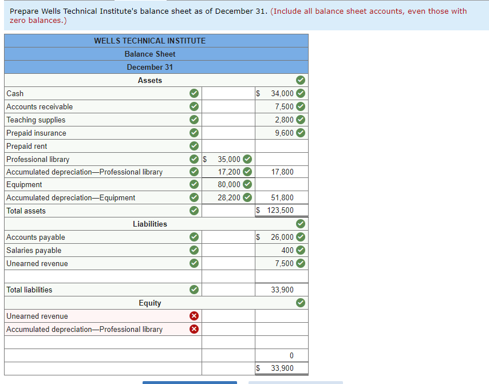Viewport: 489px width, 384px height.
Task: Click the blank middle cell in the Accounts receivable row
Action: click(228, 106)
